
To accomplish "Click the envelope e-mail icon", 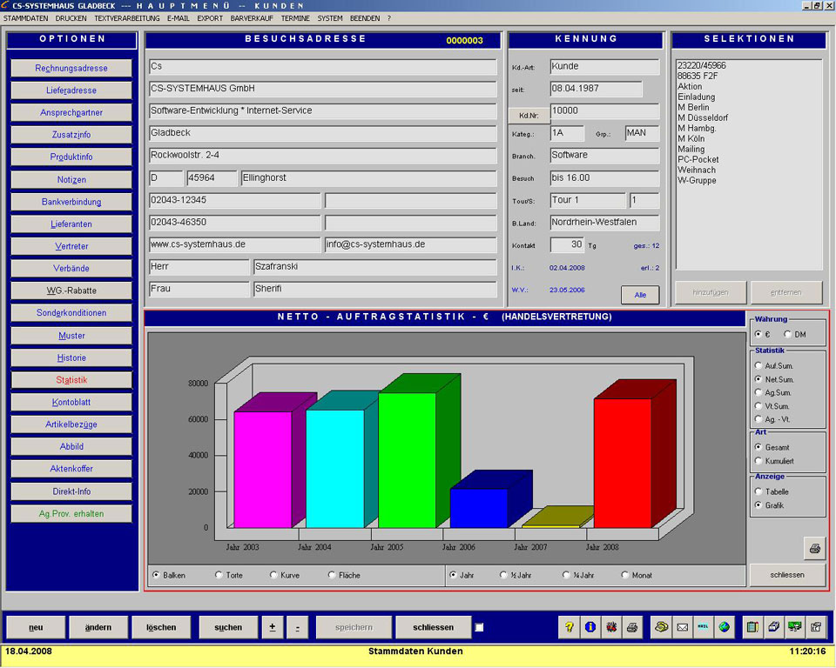I will 683,627.
